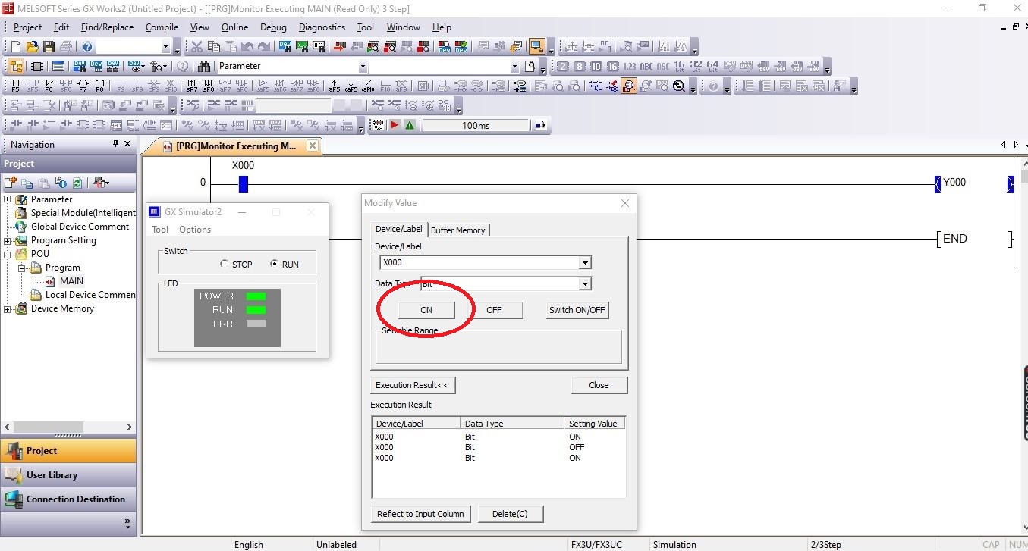The width and height of the screenshot is (1028, 551).
Task: Toggle the Navigation window toolbar button
Action: click(x=15, y=66)
